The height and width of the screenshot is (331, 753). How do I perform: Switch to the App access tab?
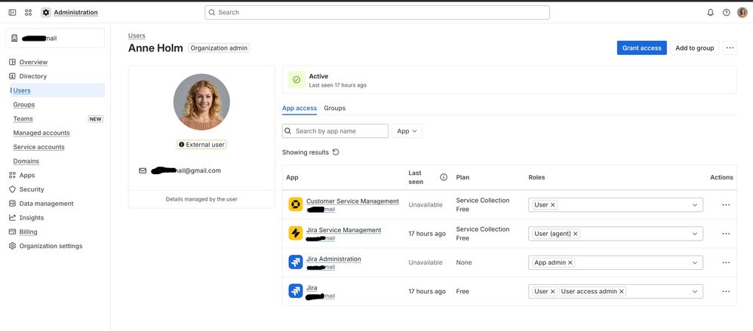[300, 108]
